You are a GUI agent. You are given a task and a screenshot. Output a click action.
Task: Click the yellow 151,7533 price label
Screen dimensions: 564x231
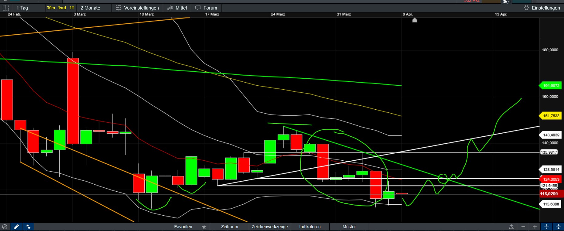click(551, 116)
